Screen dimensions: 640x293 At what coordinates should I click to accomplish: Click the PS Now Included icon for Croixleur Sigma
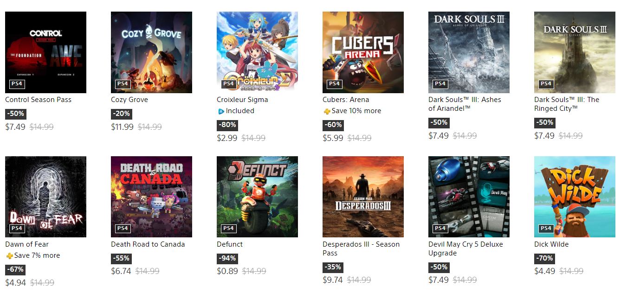click(221, 111)
